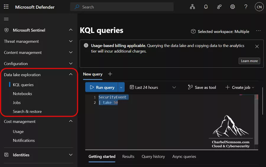266x167 pixels.
Task: Click the SecurityEvent line in query editor
Action: [x=112, y=97]
